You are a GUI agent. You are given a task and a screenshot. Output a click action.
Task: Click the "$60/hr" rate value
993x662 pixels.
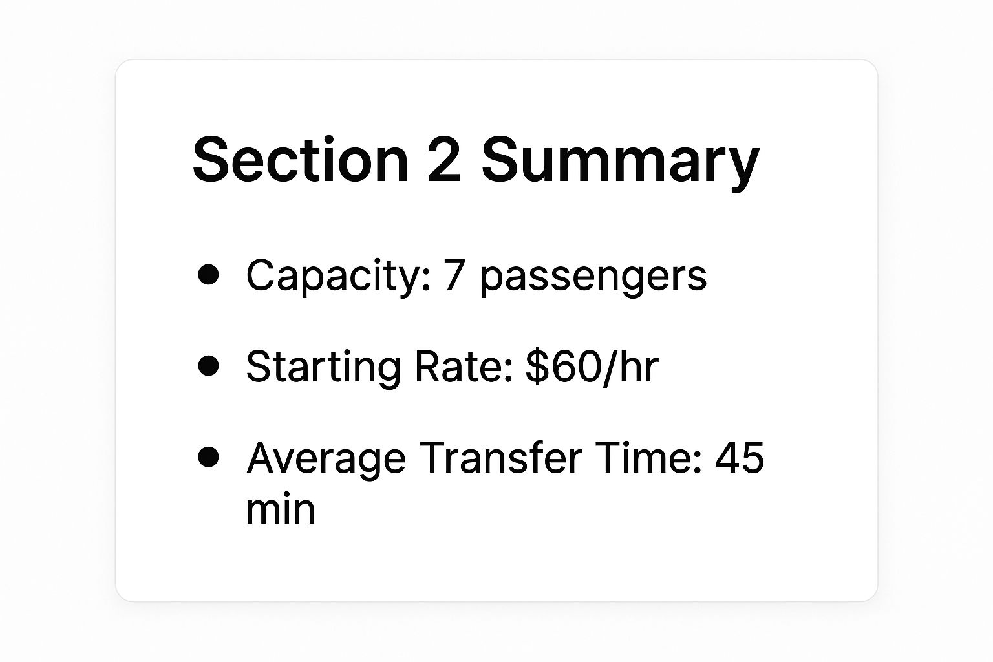pyautogui.click(x=592, y=367)
